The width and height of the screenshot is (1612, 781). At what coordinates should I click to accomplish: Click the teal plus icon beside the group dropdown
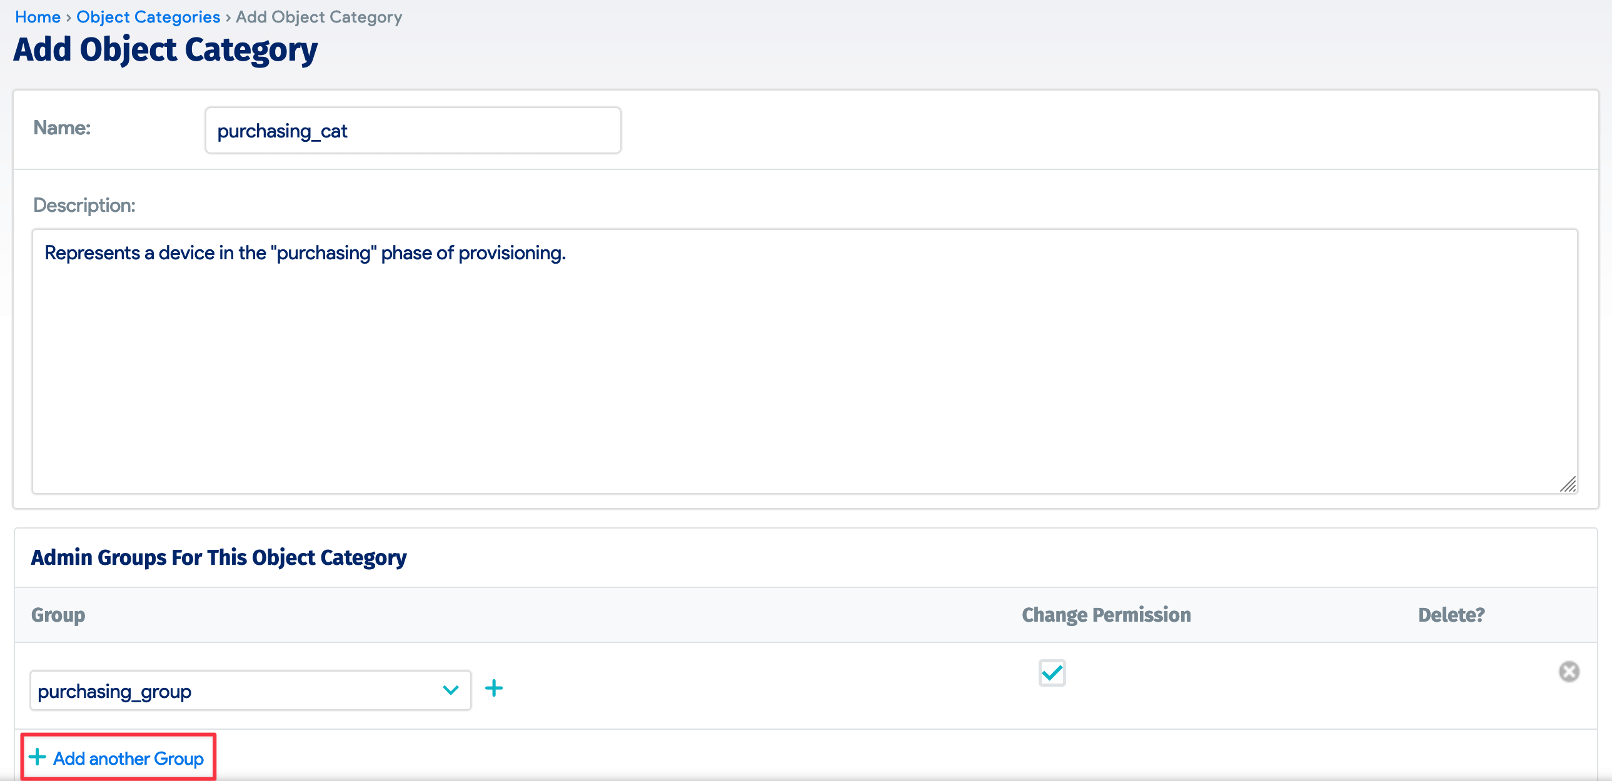(495, 688)
